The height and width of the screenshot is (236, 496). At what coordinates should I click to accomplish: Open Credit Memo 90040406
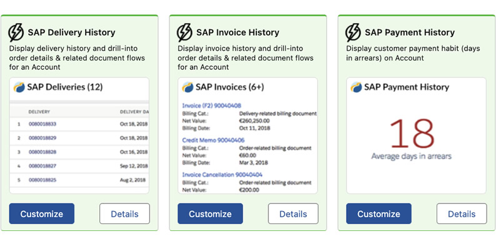click(213, 140)
